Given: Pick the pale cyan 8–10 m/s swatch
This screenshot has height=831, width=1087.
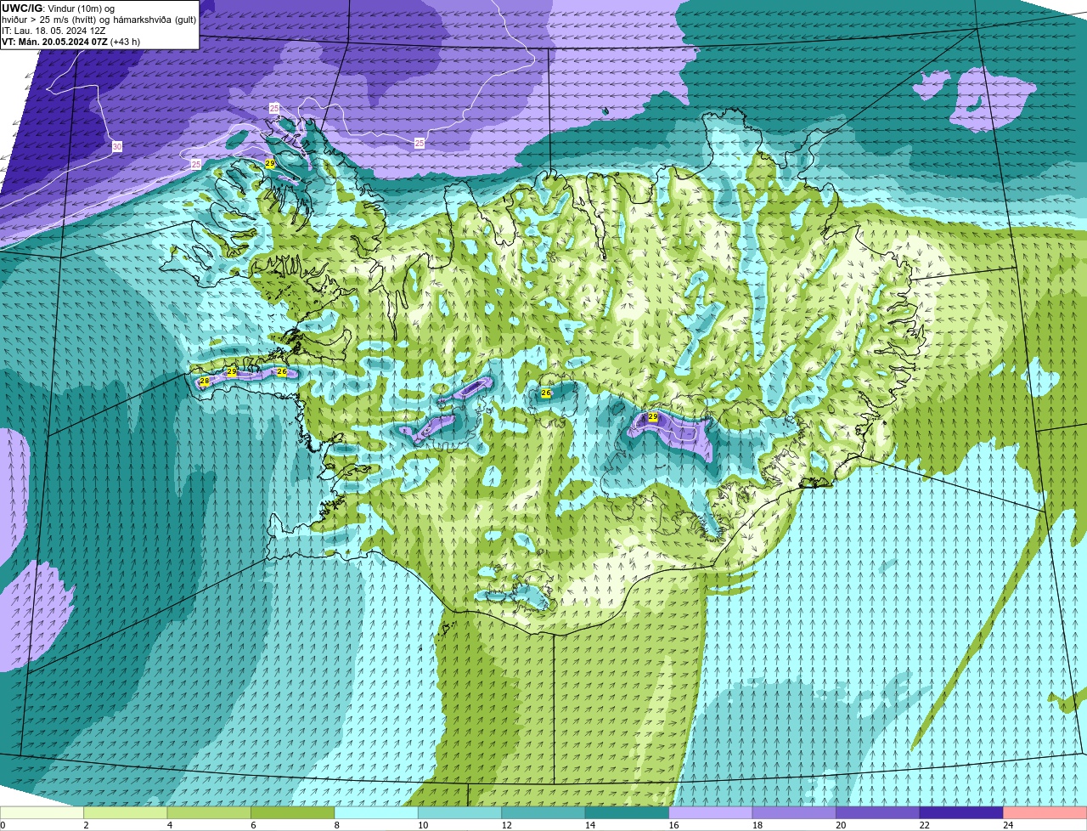Looking at the screenshot, I should coord(376,812).
